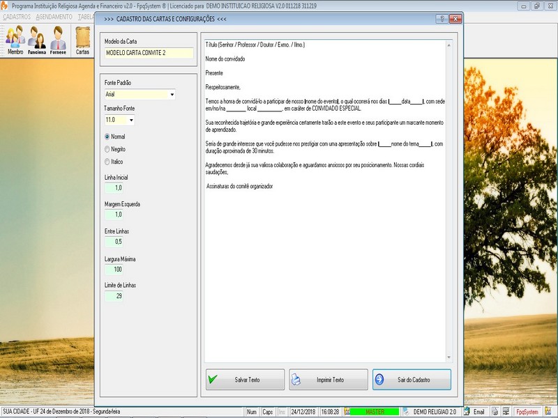558x418 pixels.
Task: Select the Normal font style radio button
Action: [x=107, y=137]
